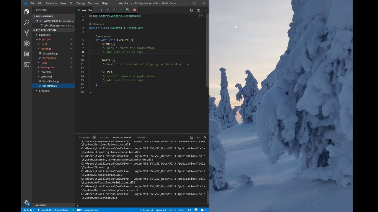Maximize the bottom panel size
Image resolution: width=378 pixels, height=212 pixels.
coord(198,138)
